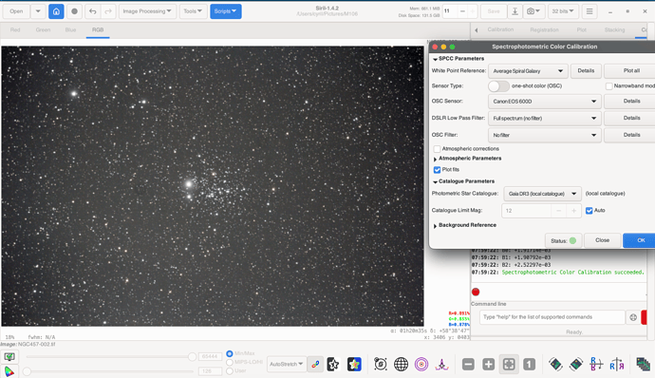Open the hamburger main menu
The image size is (655, 378).
[x=589, y=11]
